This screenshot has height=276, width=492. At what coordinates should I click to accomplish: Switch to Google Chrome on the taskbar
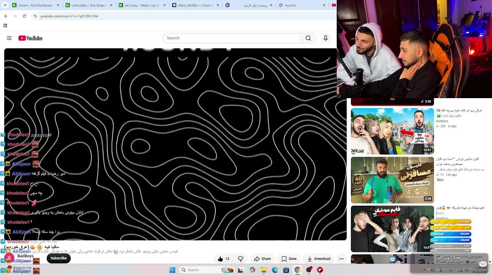tap(298, 270)
